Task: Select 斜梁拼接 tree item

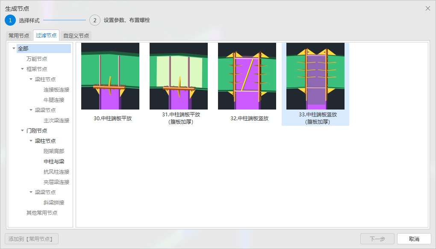Action: point(54,202)
